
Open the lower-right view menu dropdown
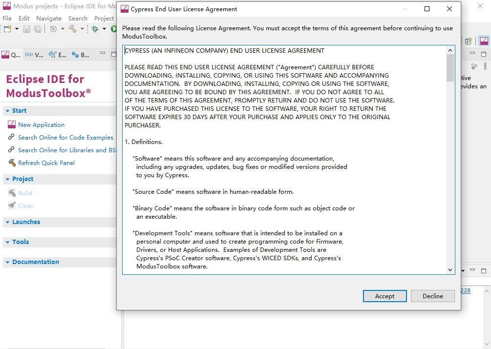463,271
